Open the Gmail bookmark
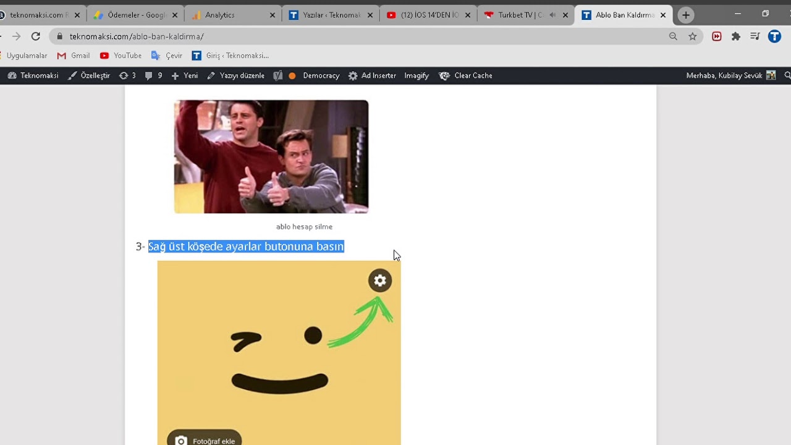 pyautogui.click(x=74, y=56)
